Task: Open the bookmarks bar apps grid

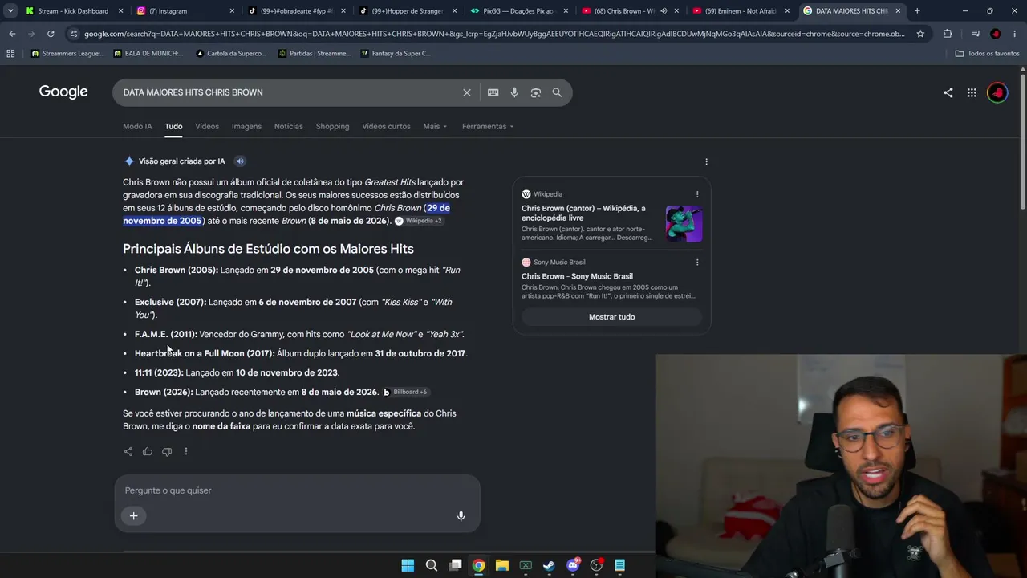Action: coord(10,54)
